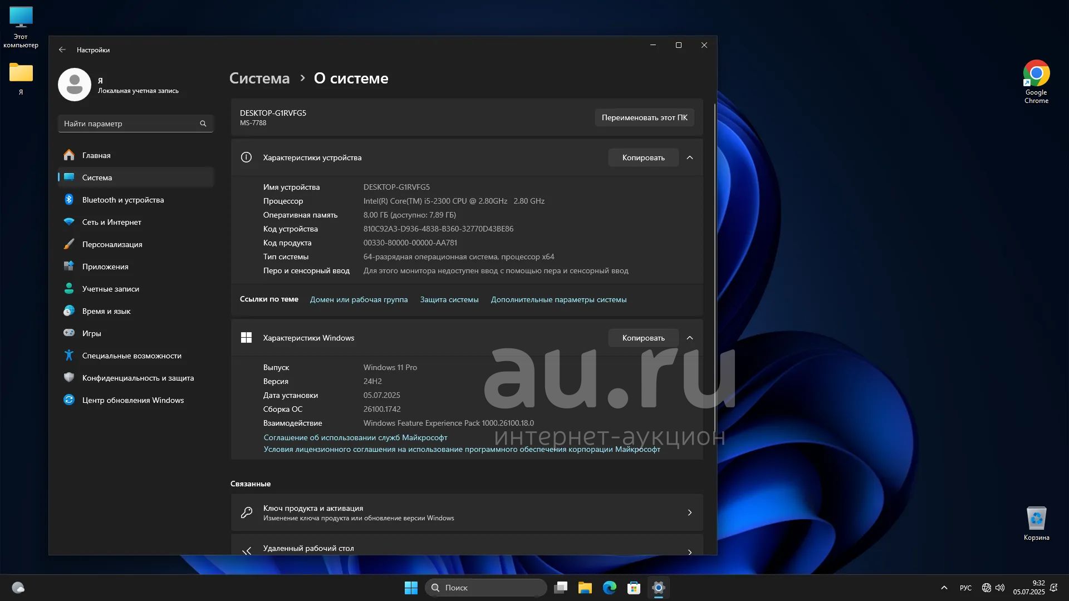Click the info icon by Характеристики устройства
1069x601 pixels.
[x=246, y=157]
